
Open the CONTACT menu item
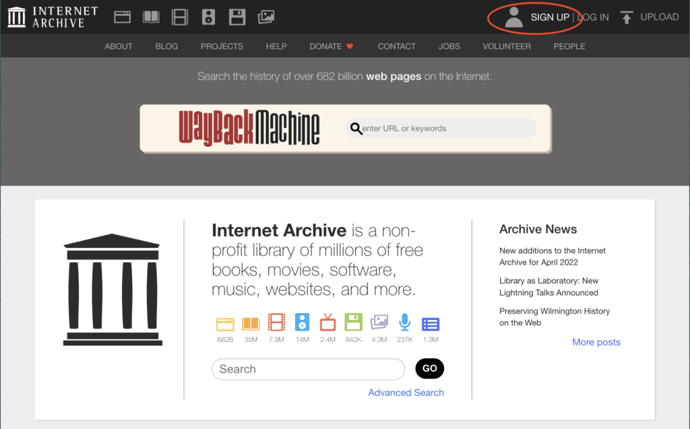(x=396, y=46)
